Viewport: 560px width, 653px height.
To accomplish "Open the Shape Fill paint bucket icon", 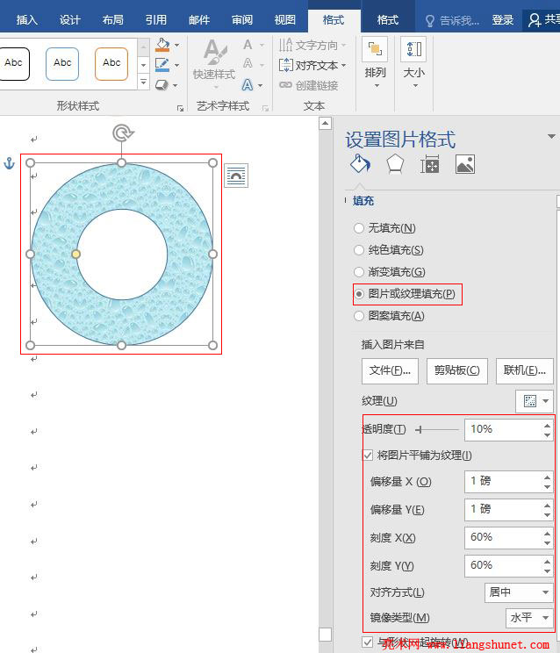I will tap(162, 45).
